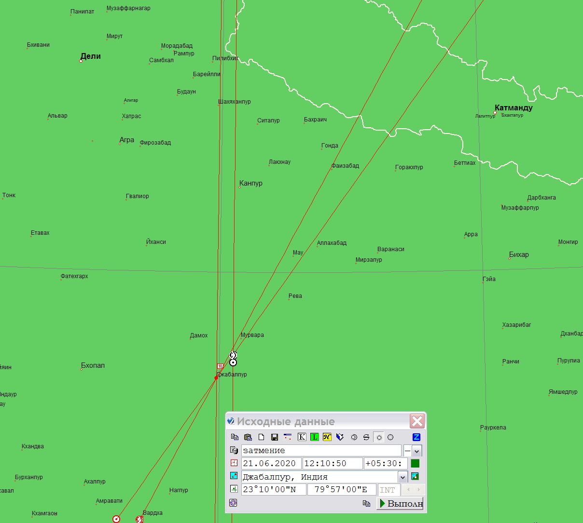Click the red circle marker left of Вардха
This screenshot has height=523, width=583.
(x=139, y=519)
